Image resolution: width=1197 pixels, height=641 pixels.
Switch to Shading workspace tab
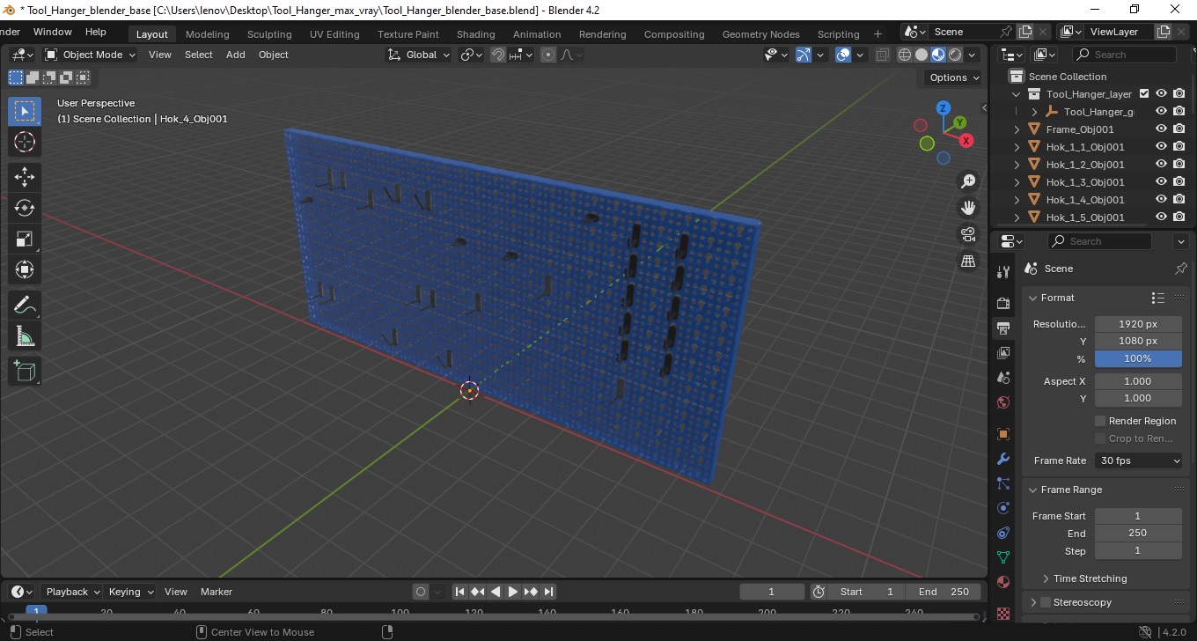(x=475, y=34)
